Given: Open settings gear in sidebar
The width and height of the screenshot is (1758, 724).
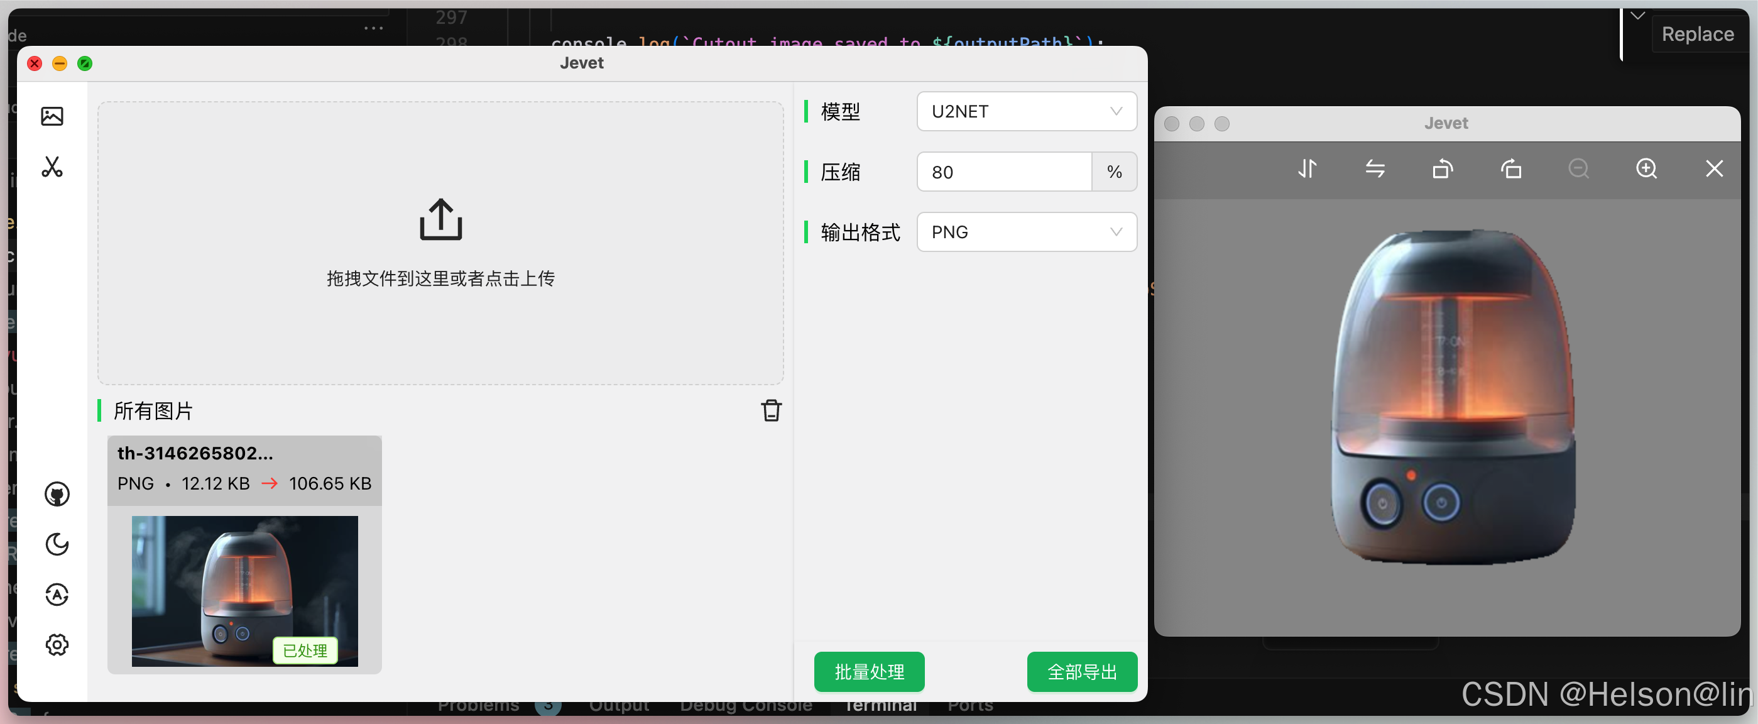Looking at the screenshot, I should [57, 644].
